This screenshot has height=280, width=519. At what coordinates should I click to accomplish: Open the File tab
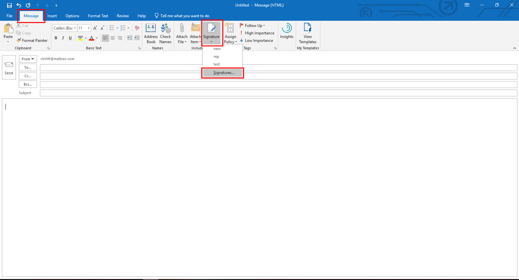tap(9, 16)
